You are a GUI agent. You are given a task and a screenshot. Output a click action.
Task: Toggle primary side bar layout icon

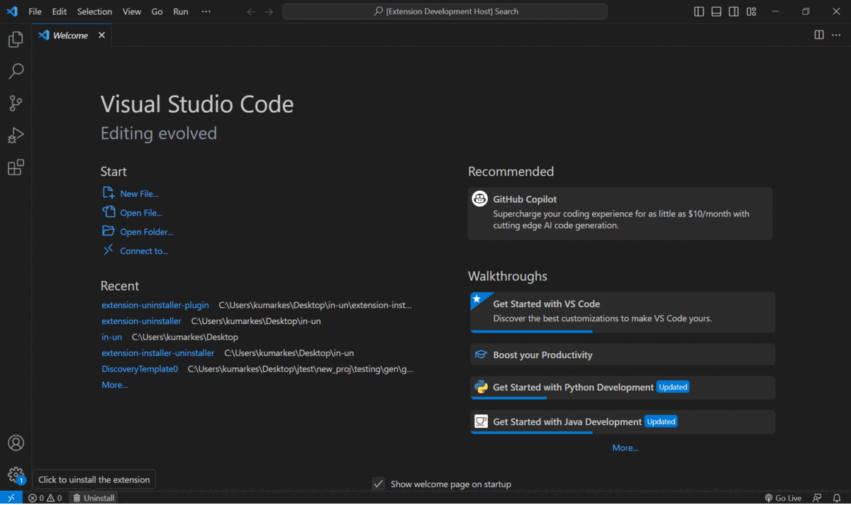[699, 11]
